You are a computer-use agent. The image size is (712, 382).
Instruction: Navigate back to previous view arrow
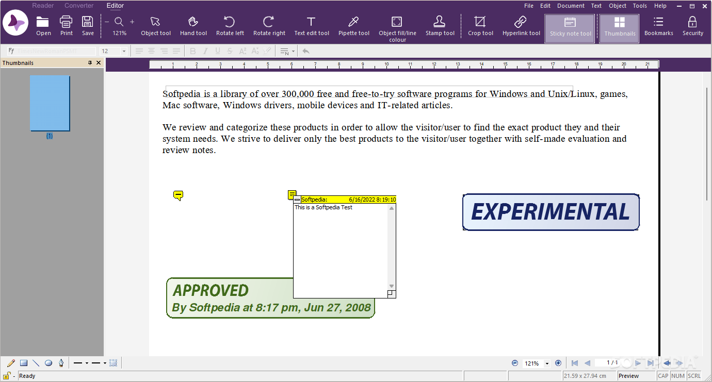[x=667, y=363]
